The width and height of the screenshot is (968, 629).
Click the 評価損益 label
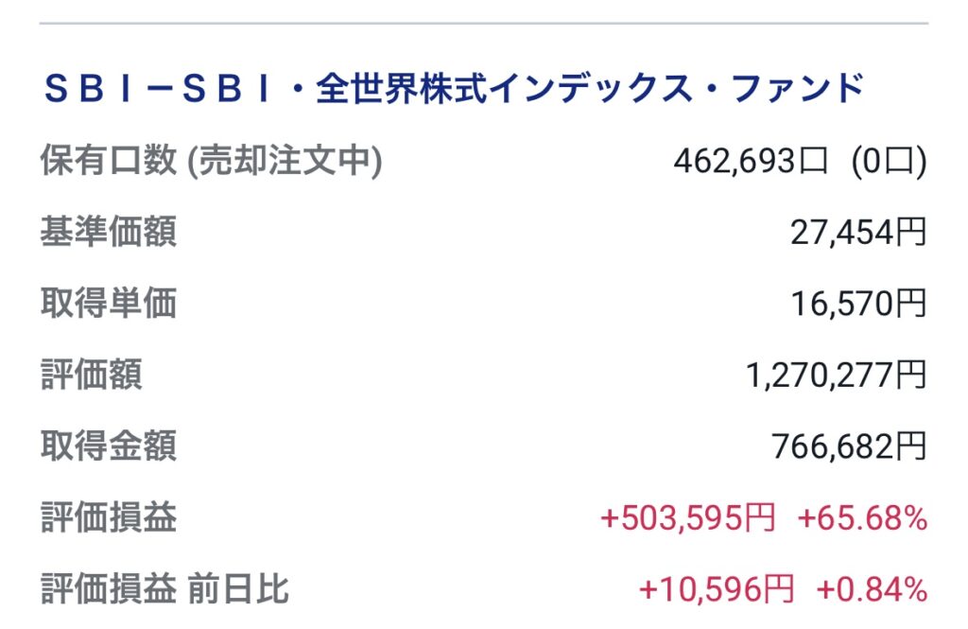tap(109, 517)
